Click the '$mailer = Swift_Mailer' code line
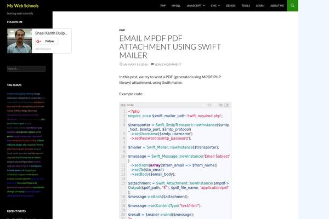Viewport: 329px width, 219px height. tap(173, 147)
